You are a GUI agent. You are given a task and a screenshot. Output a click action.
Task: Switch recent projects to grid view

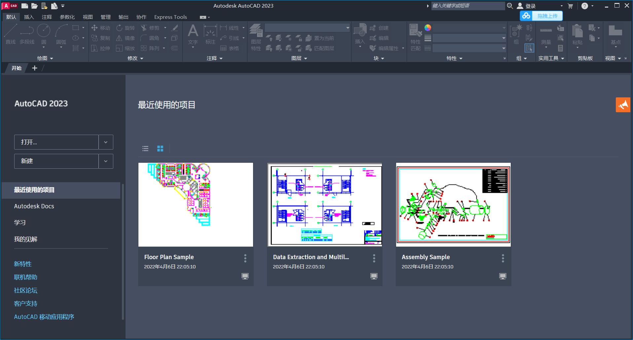(160, 149)
